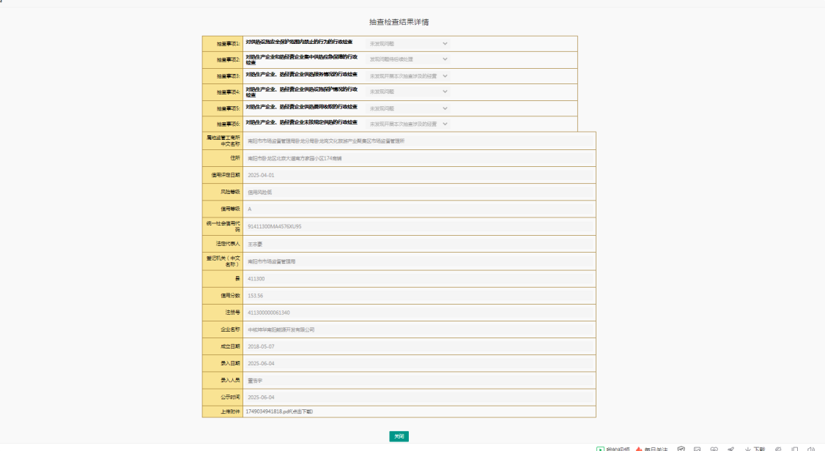Open 我的视频 in the browser status bar

(x=613, y=448)
